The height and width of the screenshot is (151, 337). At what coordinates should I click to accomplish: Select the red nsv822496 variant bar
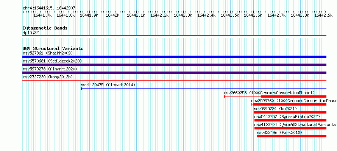(292, 136)
